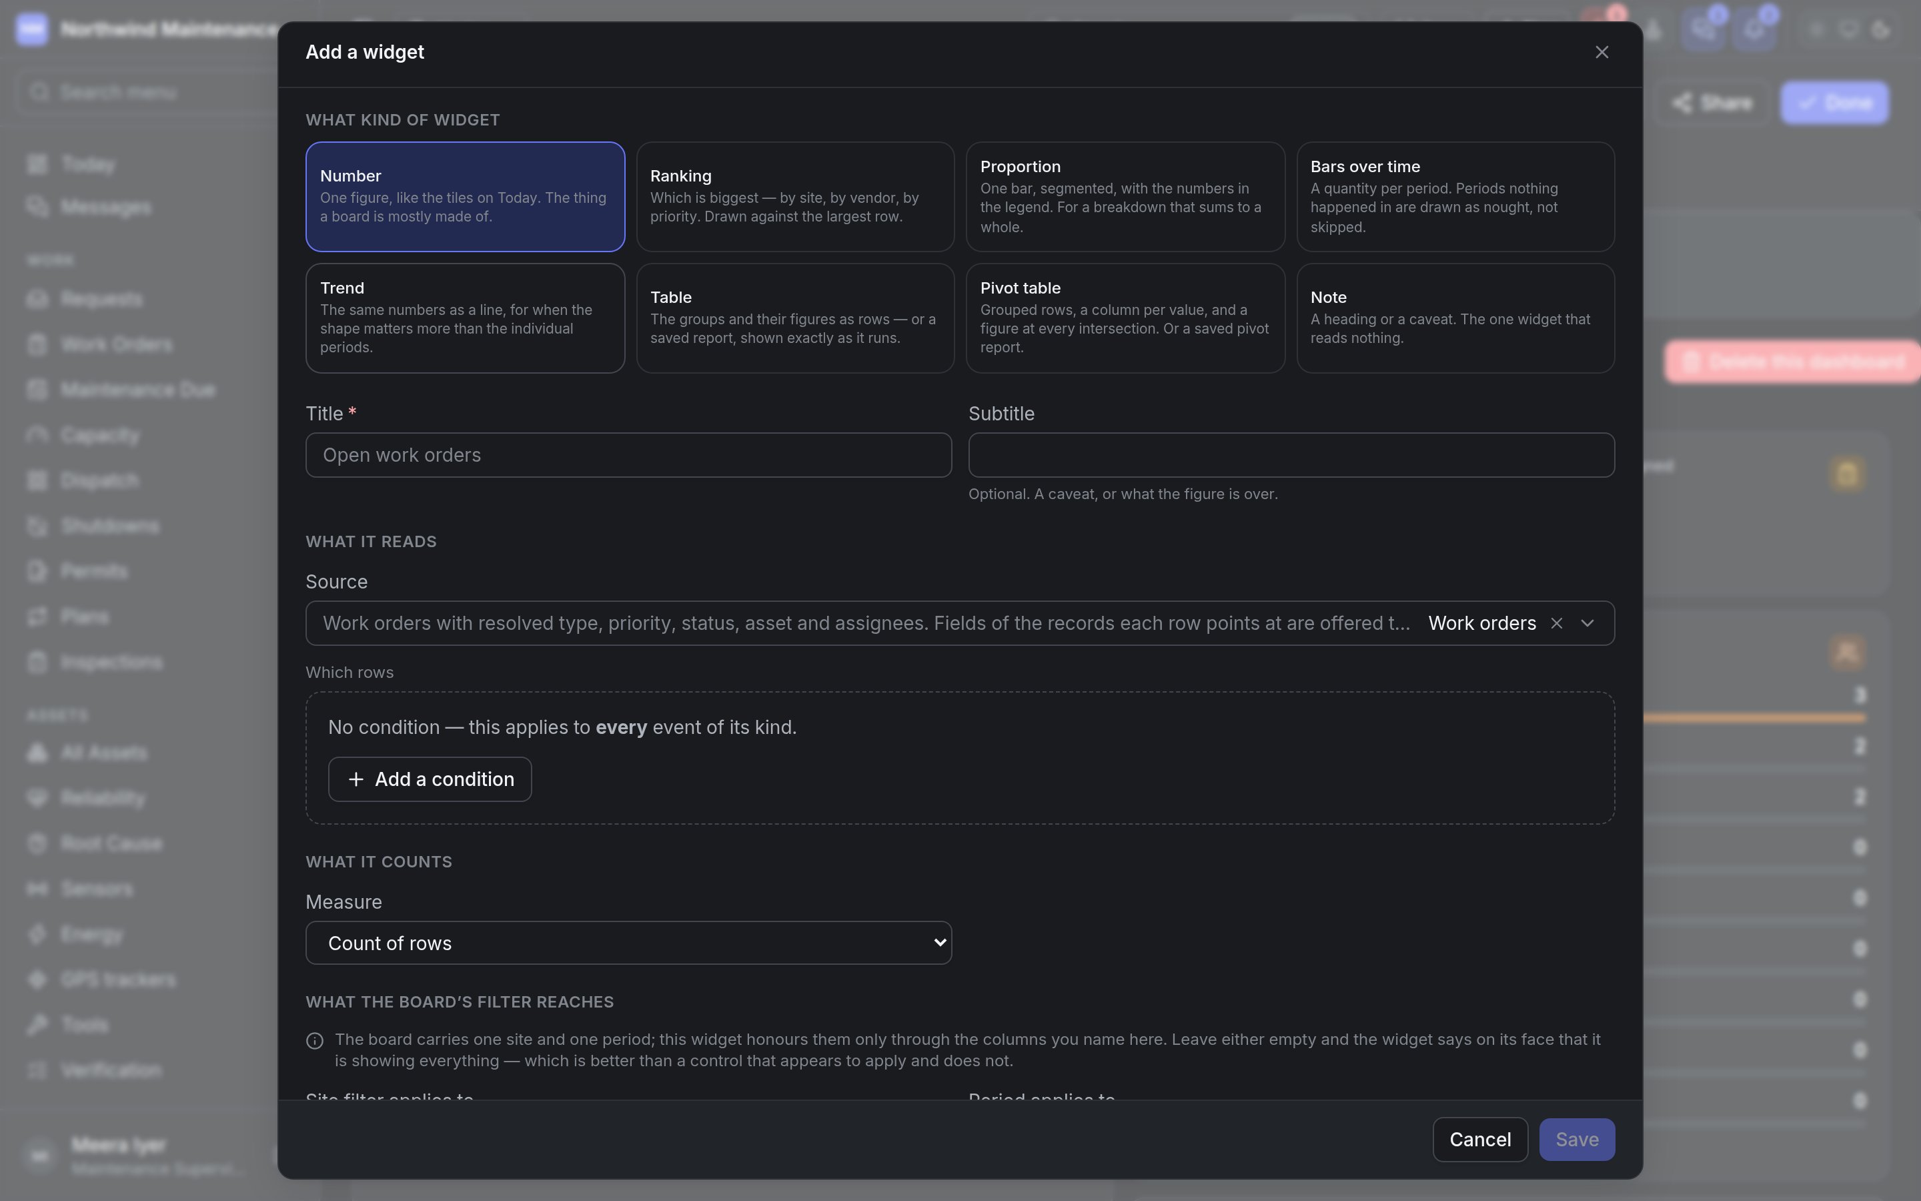Choose the Ranking widget kind

point(794,196)
